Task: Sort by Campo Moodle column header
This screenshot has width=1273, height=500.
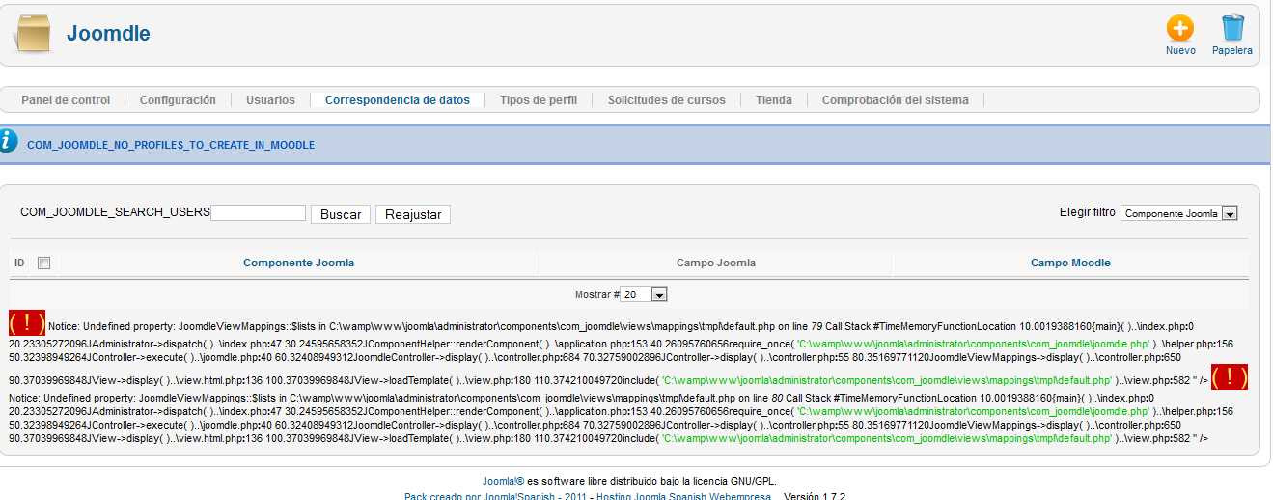Action: (x=1070, y=263)
